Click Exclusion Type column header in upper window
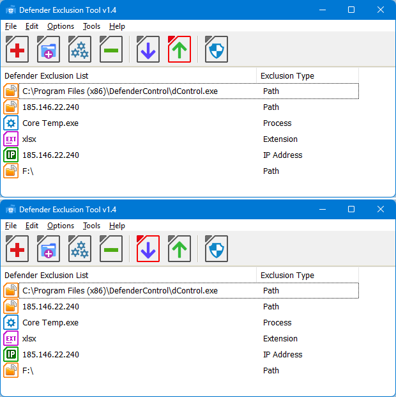396x397 pixels. [x=287, y=76]
